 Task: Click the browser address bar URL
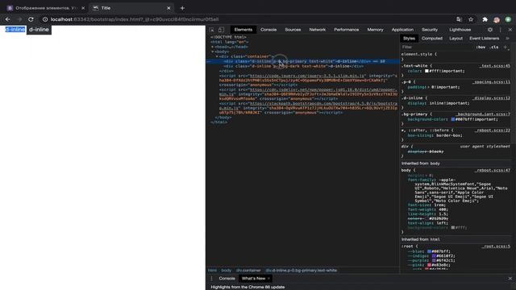pyautogui.click(x=135, y=19)
